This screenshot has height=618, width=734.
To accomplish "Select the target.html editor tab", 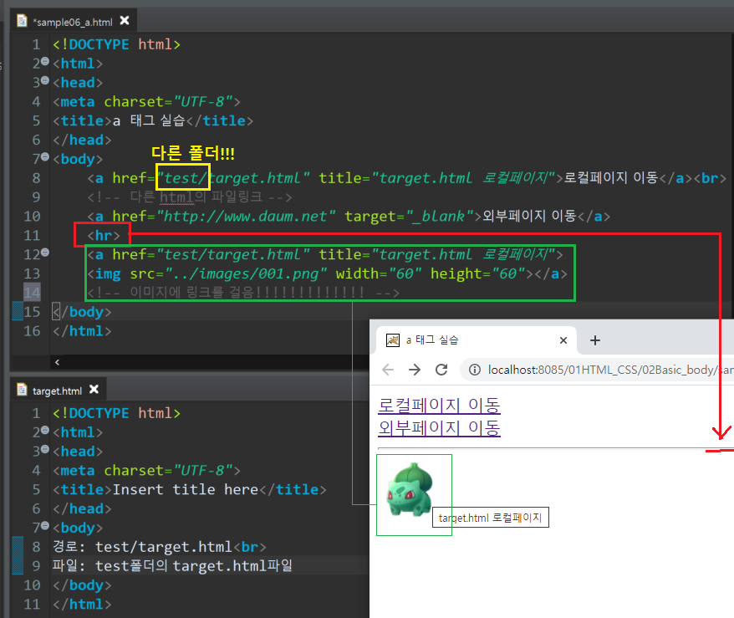I will click(x=58, y=390).
